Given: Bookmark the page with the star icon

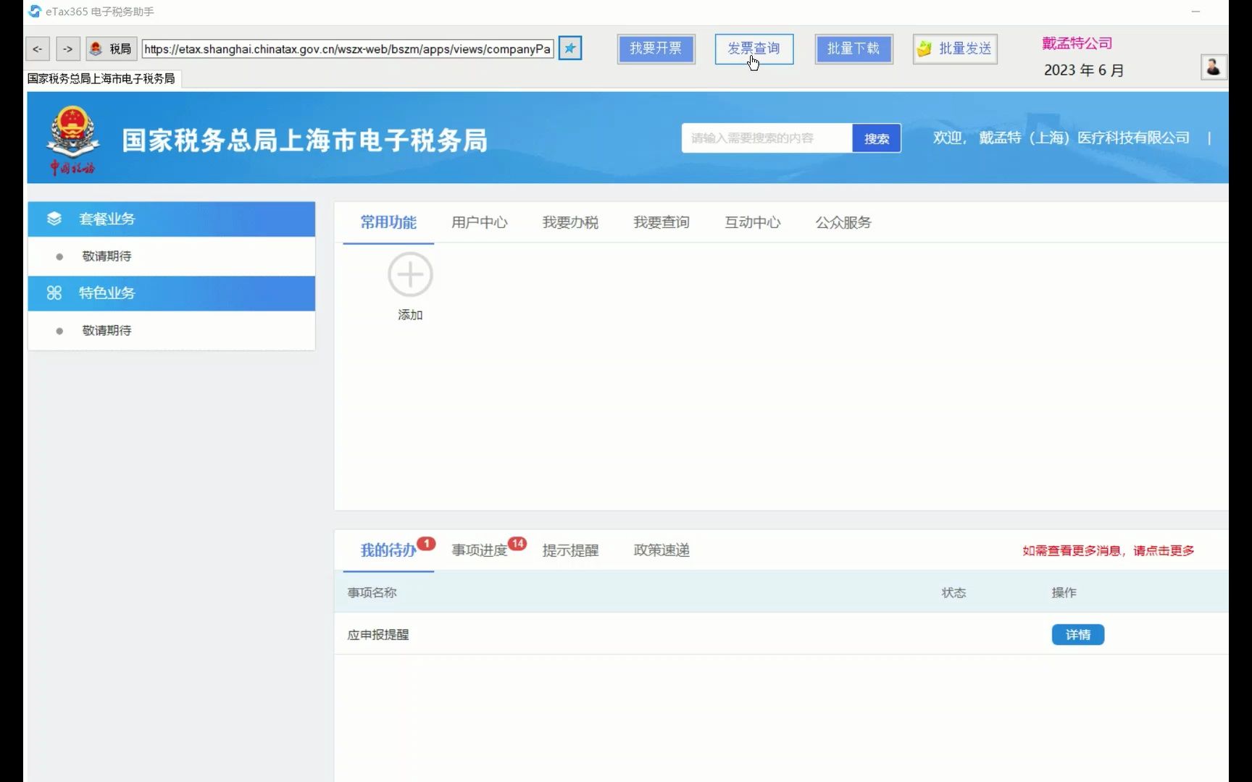Looking at the screenshot, I should coord(570,49).
